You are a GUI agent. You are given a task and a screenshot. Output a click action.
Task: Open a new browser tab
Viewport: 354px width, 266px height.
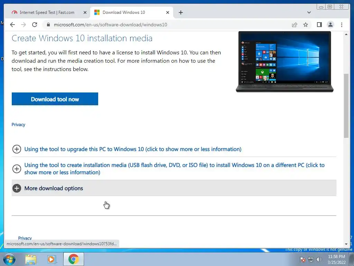[180, 12]
